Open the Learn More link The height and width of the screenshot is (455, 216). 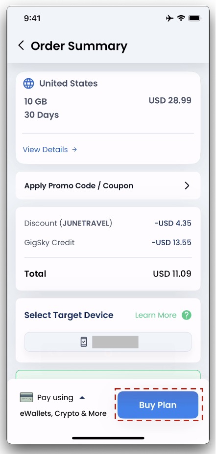(156, 315)
